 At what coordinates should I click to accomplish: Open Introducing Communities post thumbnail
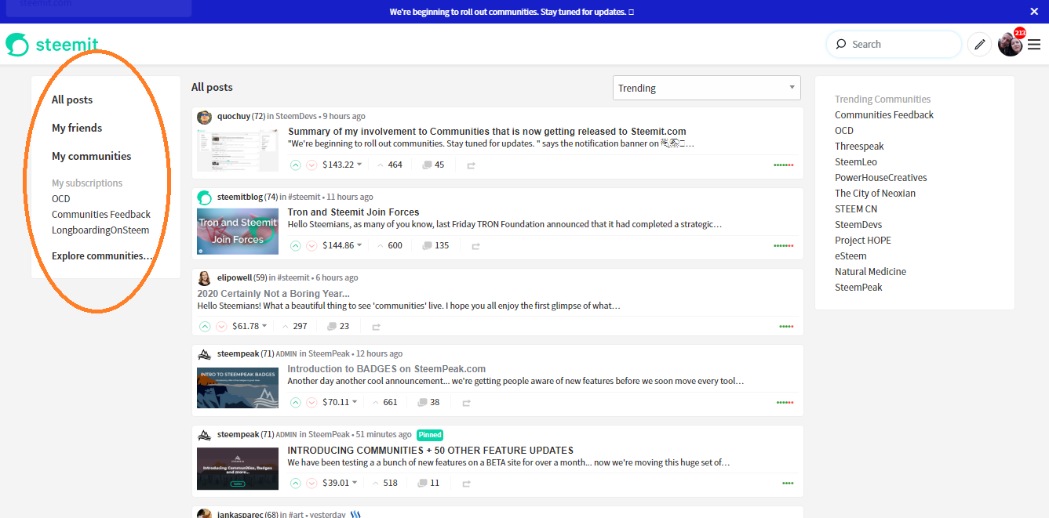[238, 469]
